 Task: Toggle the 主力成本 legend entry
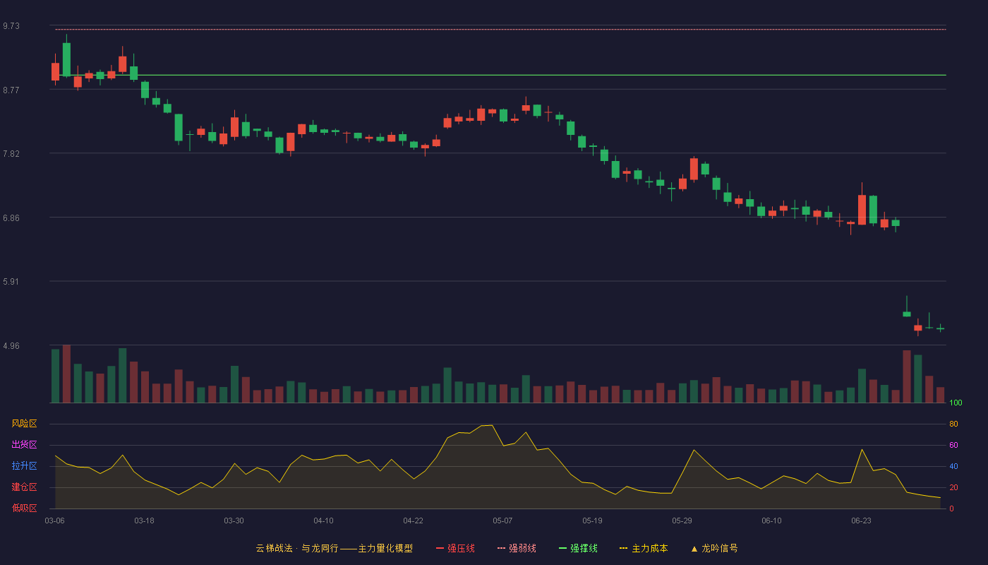point(644,548)
